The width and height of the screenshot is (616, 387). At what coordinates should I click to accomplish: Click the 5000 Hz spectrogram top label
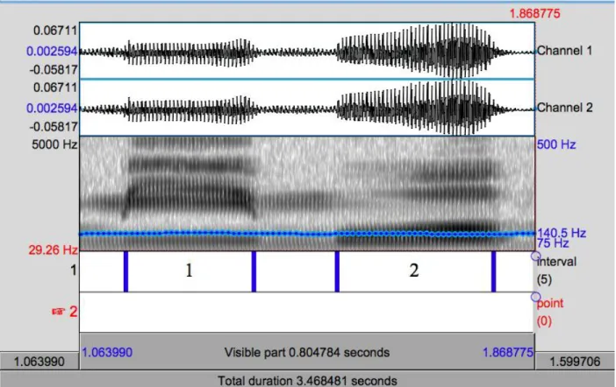(x=54, y=144)
